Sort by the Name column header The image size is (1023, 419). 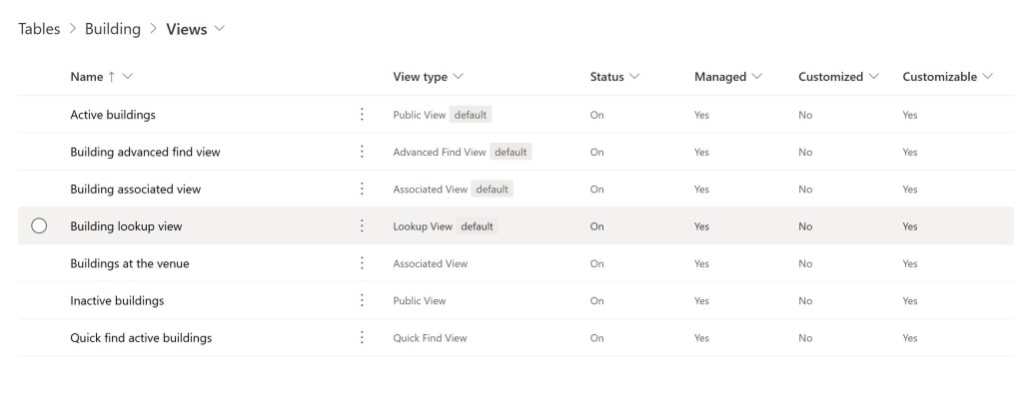[x=87, y=77]
